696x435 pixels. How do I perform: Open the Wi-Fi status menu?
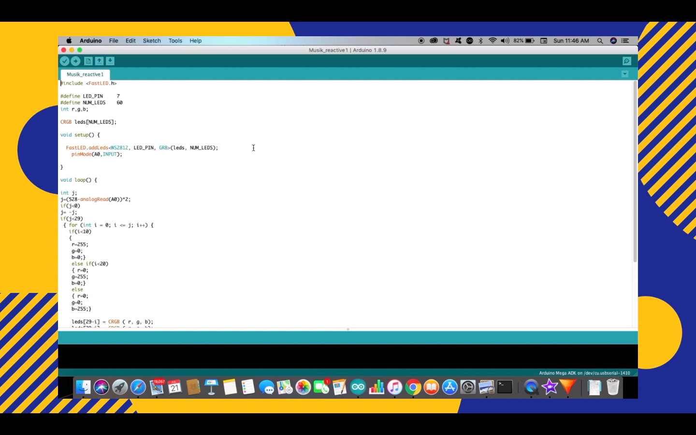click(x=493, y=41)
